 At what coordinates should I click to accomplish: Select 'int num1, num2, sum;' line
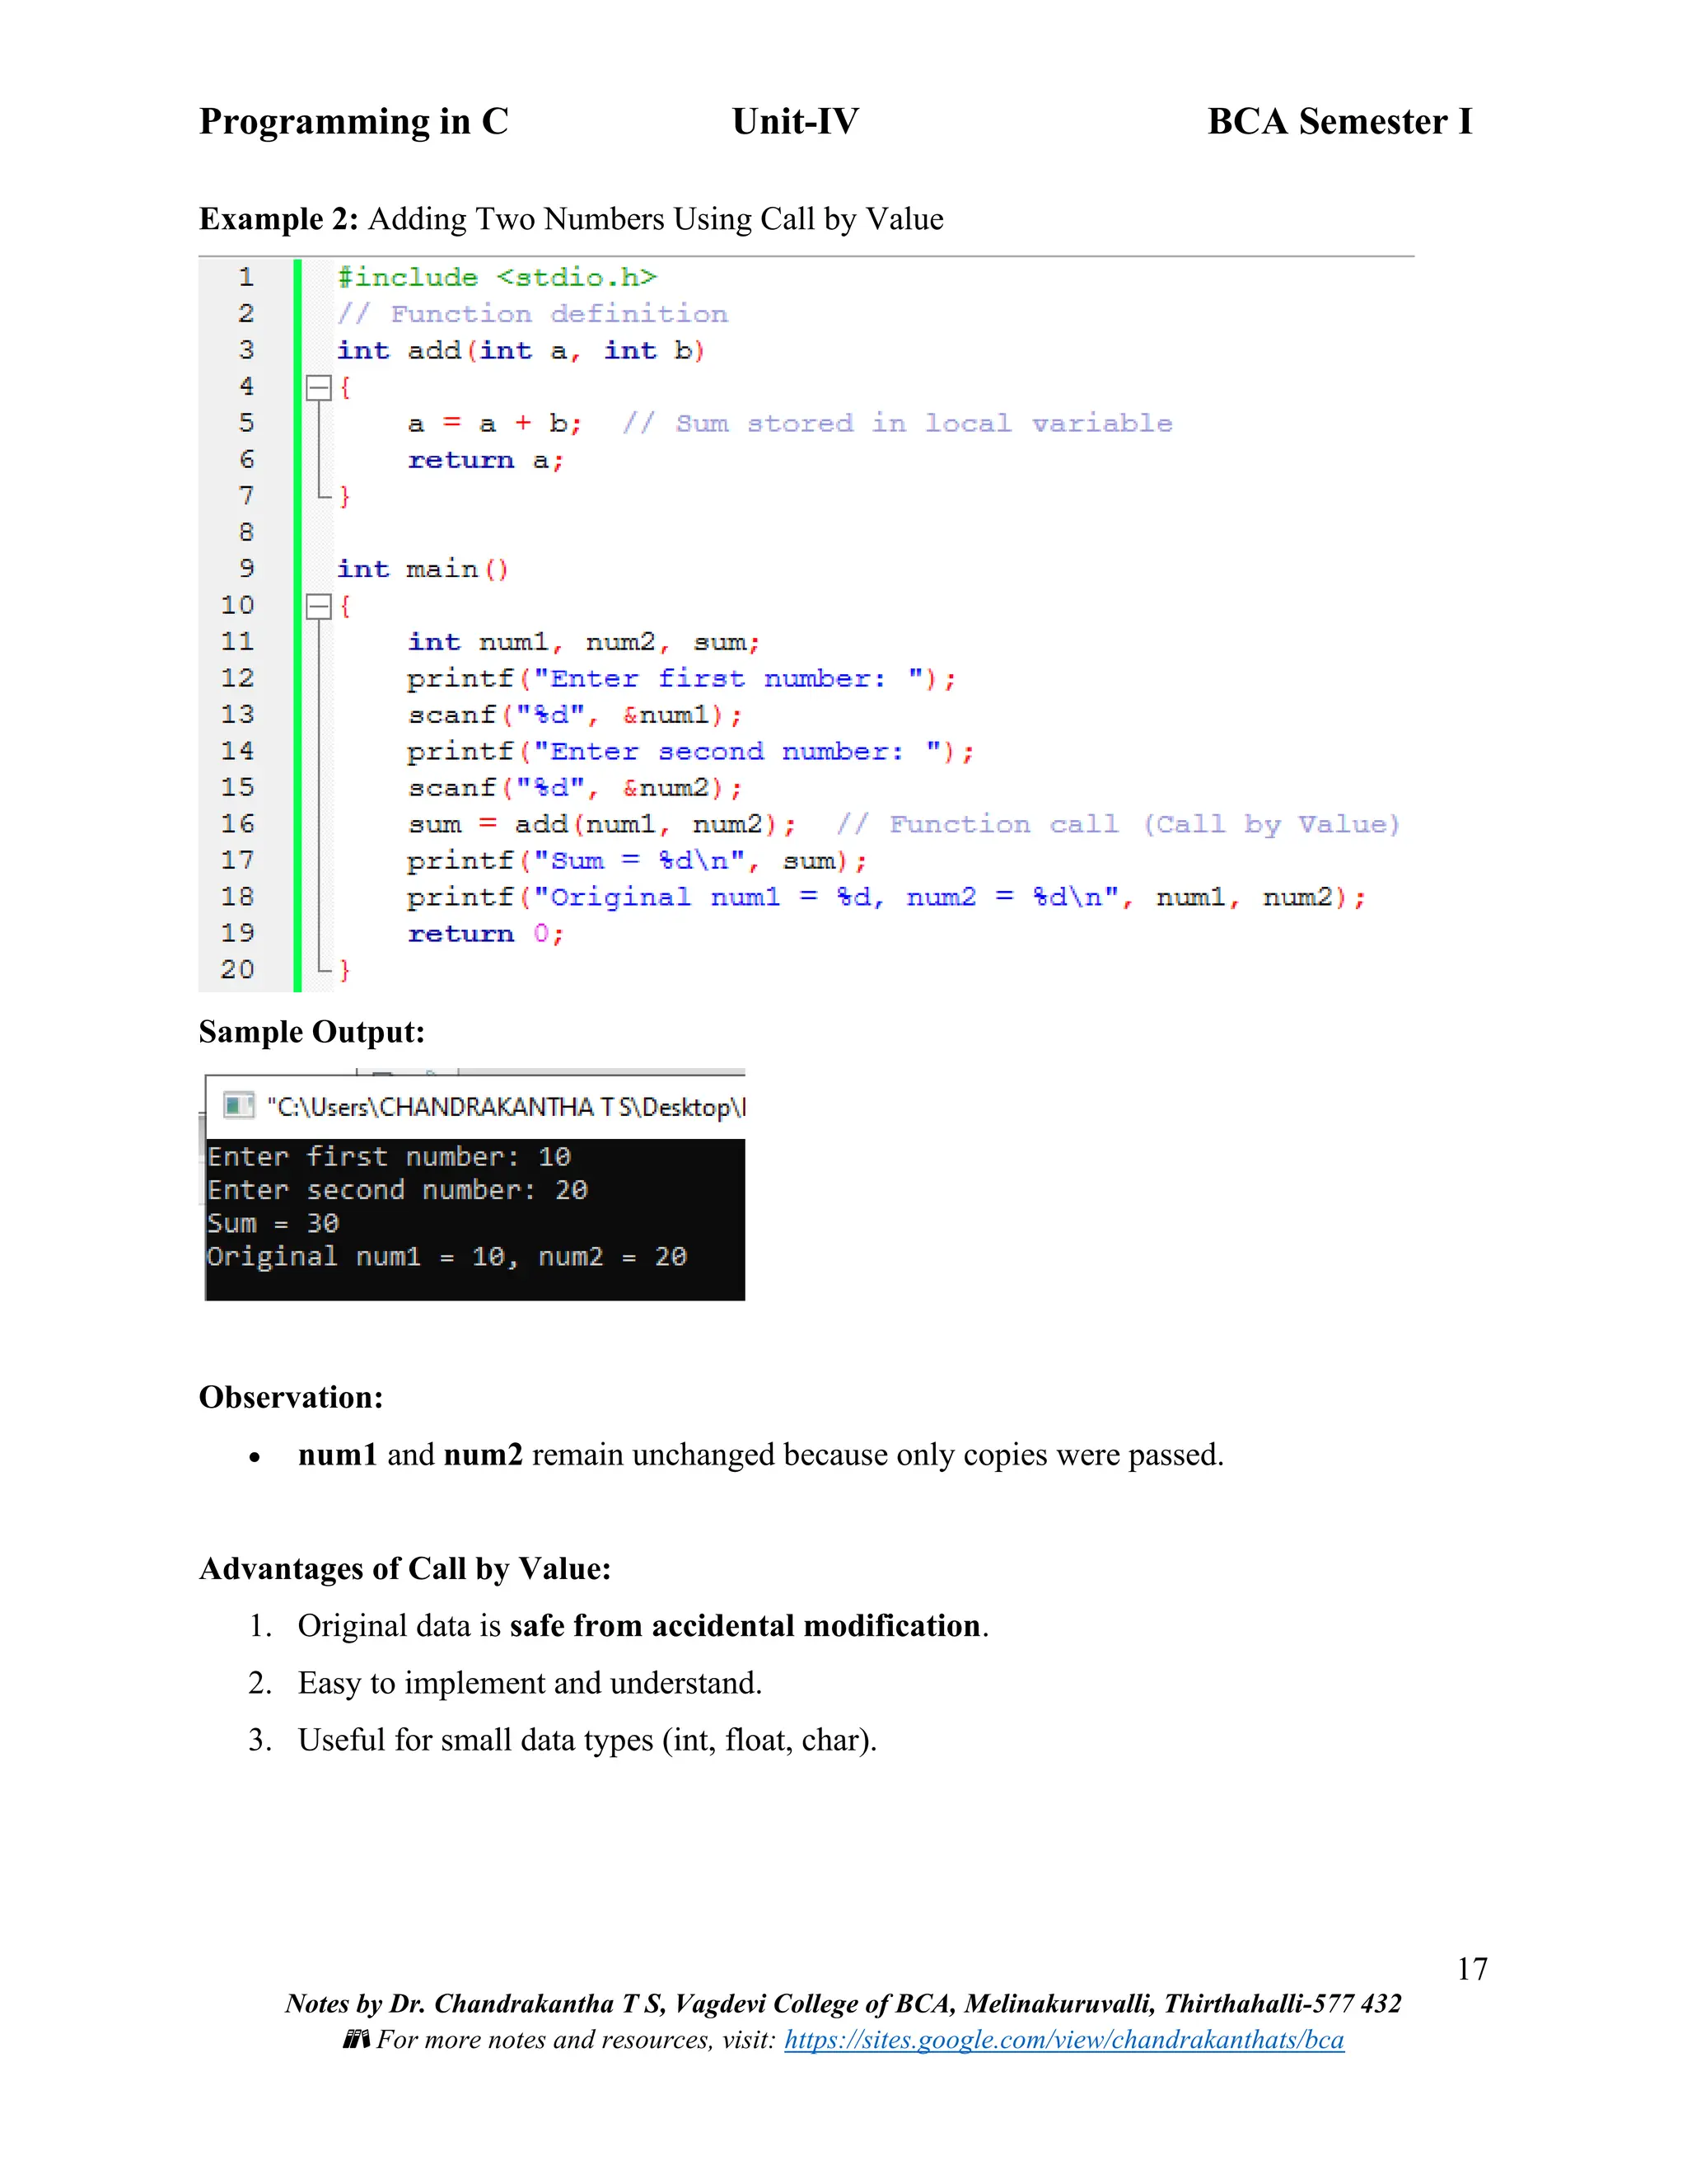[x=584, y=642]
